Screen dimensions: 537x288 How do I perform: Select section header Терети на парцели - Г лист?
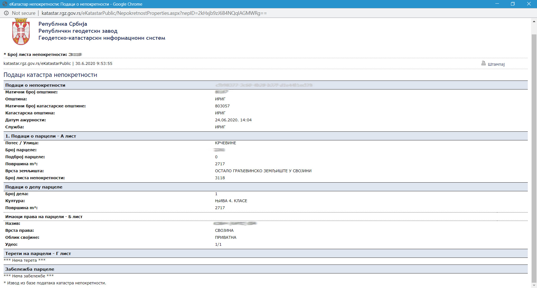[38, 254]
